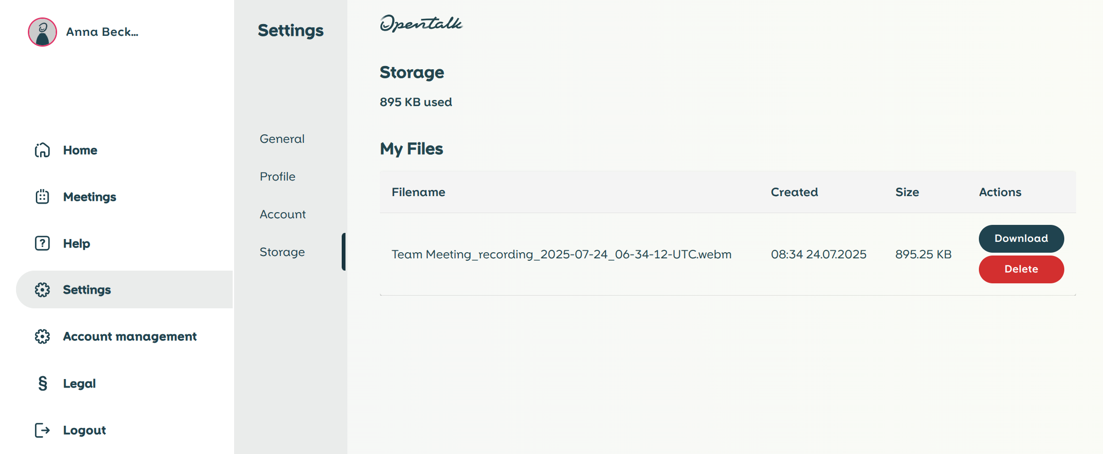Click Anna Beck's profile avatar

pos(42,32)
